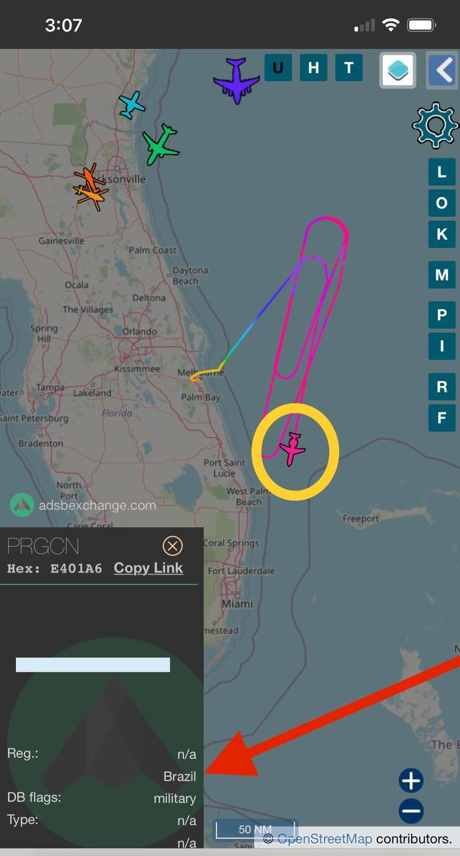Select the orange aircraft over Jacksonville

tap(89, 187)
